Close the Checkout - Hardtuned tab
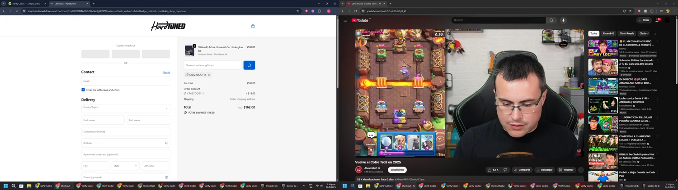678x190 pixels. point(87,4)
